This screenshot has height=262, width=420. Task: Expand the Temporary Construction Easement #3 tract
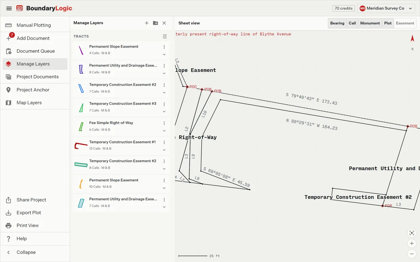(x=164, y=112)
